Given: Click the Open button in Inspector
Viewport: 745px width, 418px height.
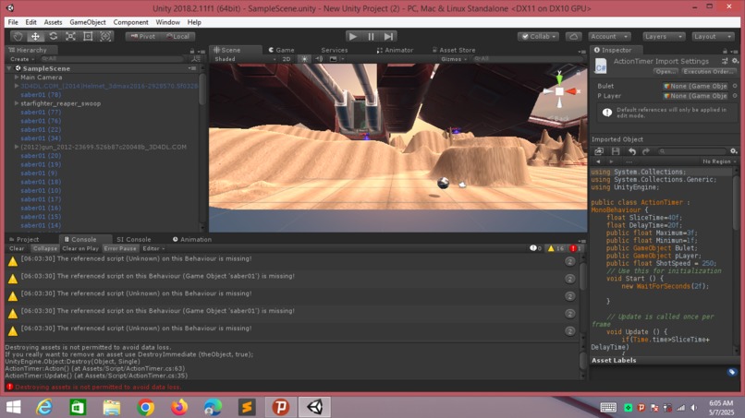Looking at the screenshot, I should coord(666,71).
